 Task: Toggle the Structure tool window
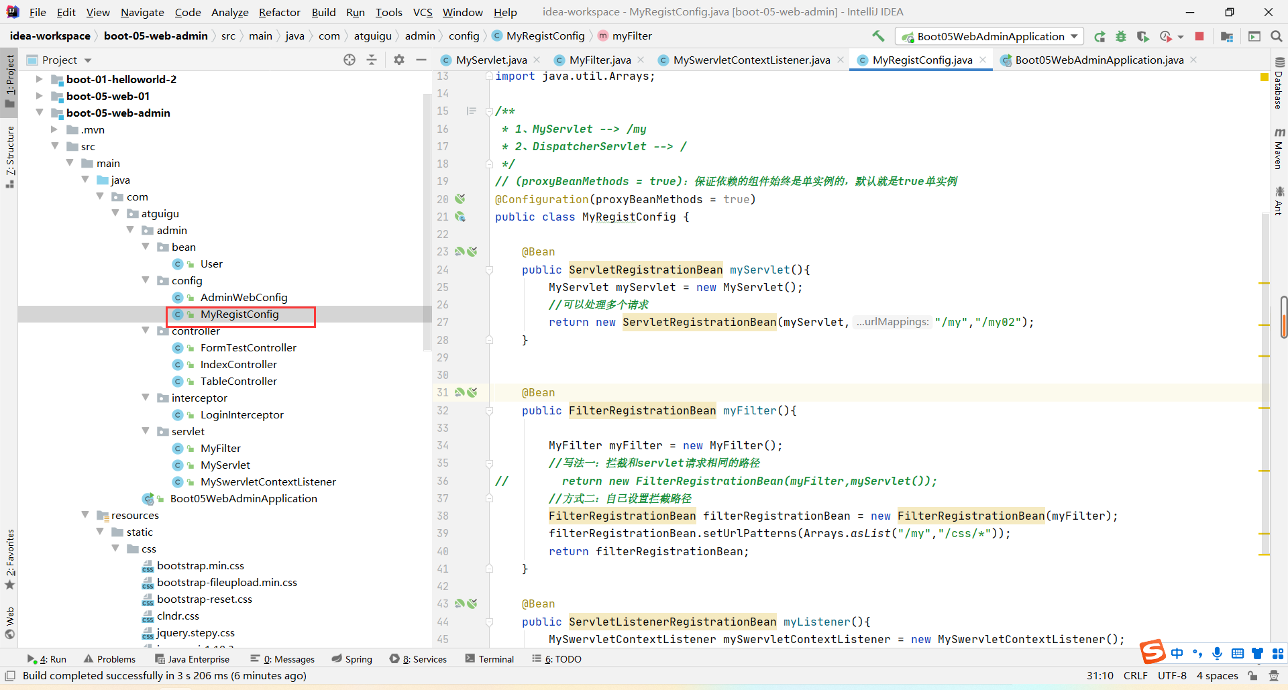click(x=9, y=156)
